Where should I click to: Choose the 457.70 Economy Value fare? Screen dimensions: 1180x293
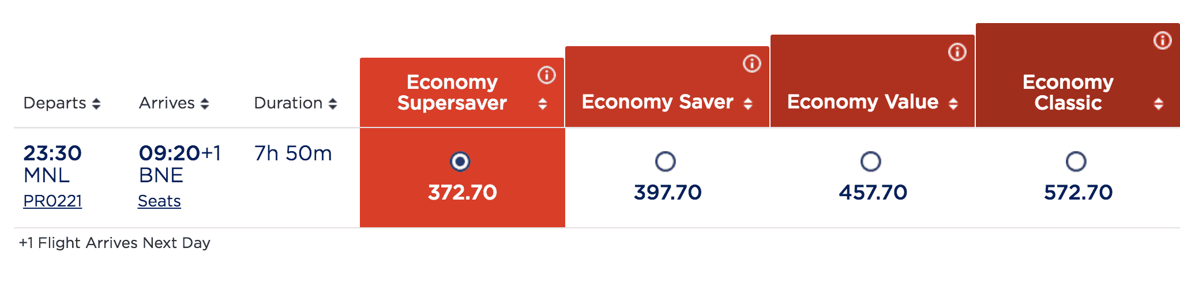coord(870,161)
